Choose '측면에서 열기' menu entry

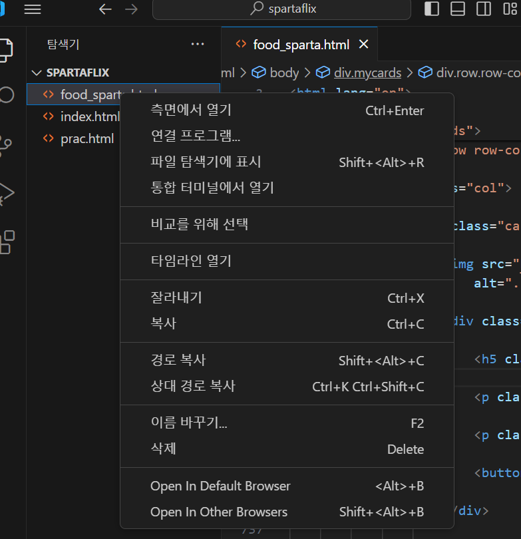tap(287, 110)
